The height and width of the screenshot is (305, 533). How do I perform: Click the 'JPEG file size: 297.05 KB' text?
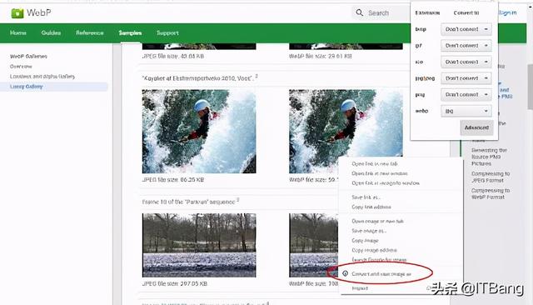(174, 283)
